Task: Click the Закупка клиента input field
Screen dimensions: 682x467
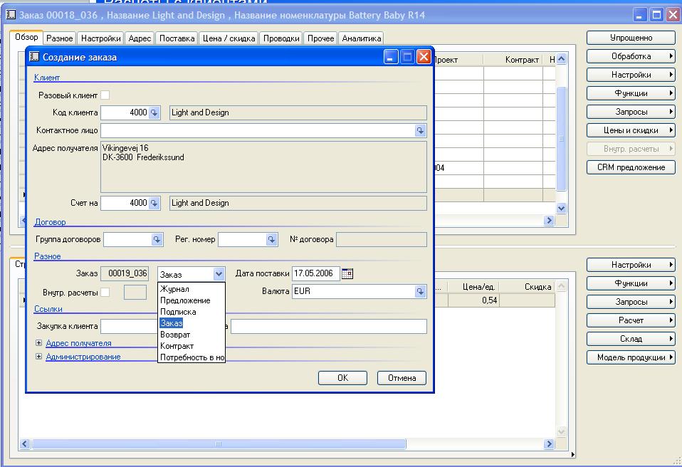Action: [x=128, y=326]
